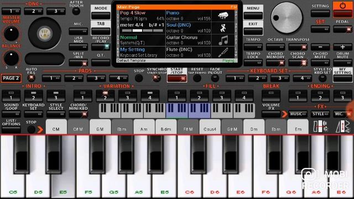Toggle the Tempo Lock button

point(253,62)
